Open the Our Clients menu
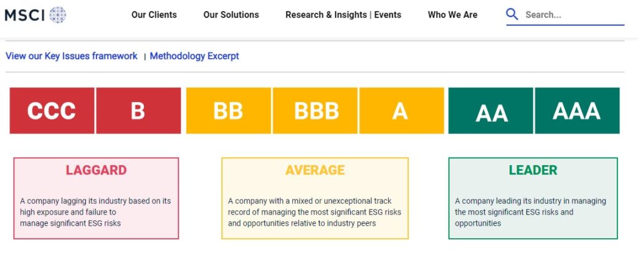 pos(154,15)
